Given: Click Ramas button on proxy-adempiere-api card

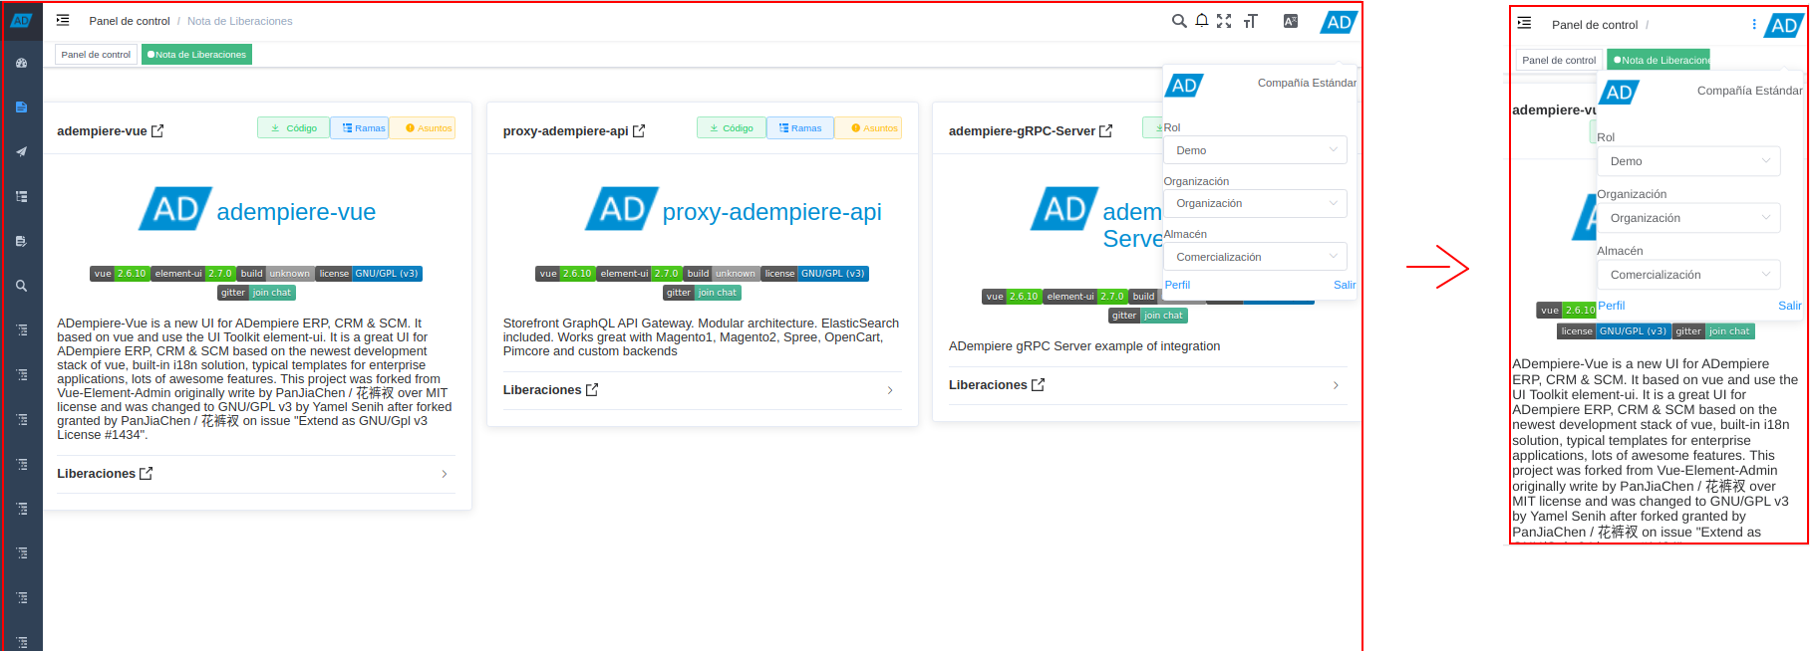Looking at the screenshot, I should [x=800, y=128].
